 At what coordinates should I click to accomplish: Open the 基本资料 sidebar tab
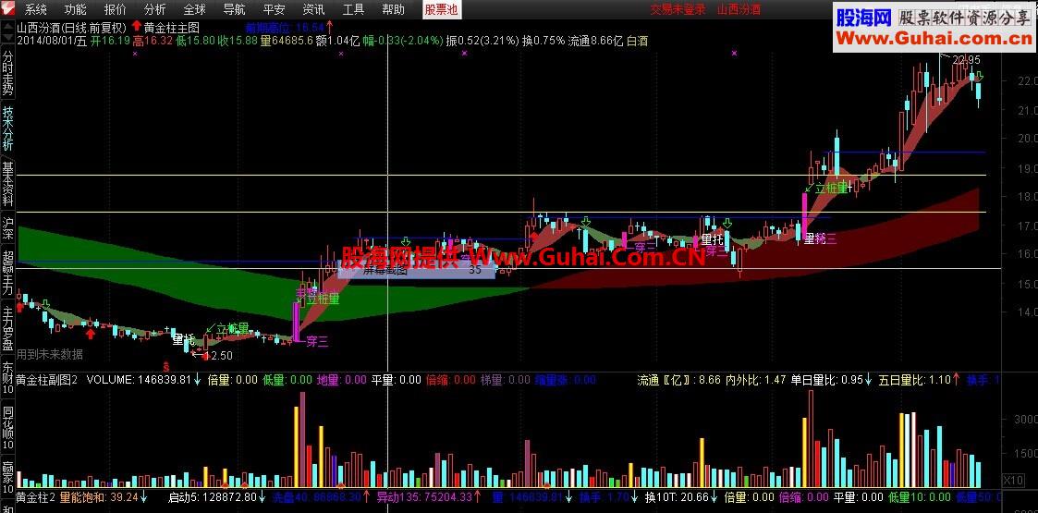[8, 186]
